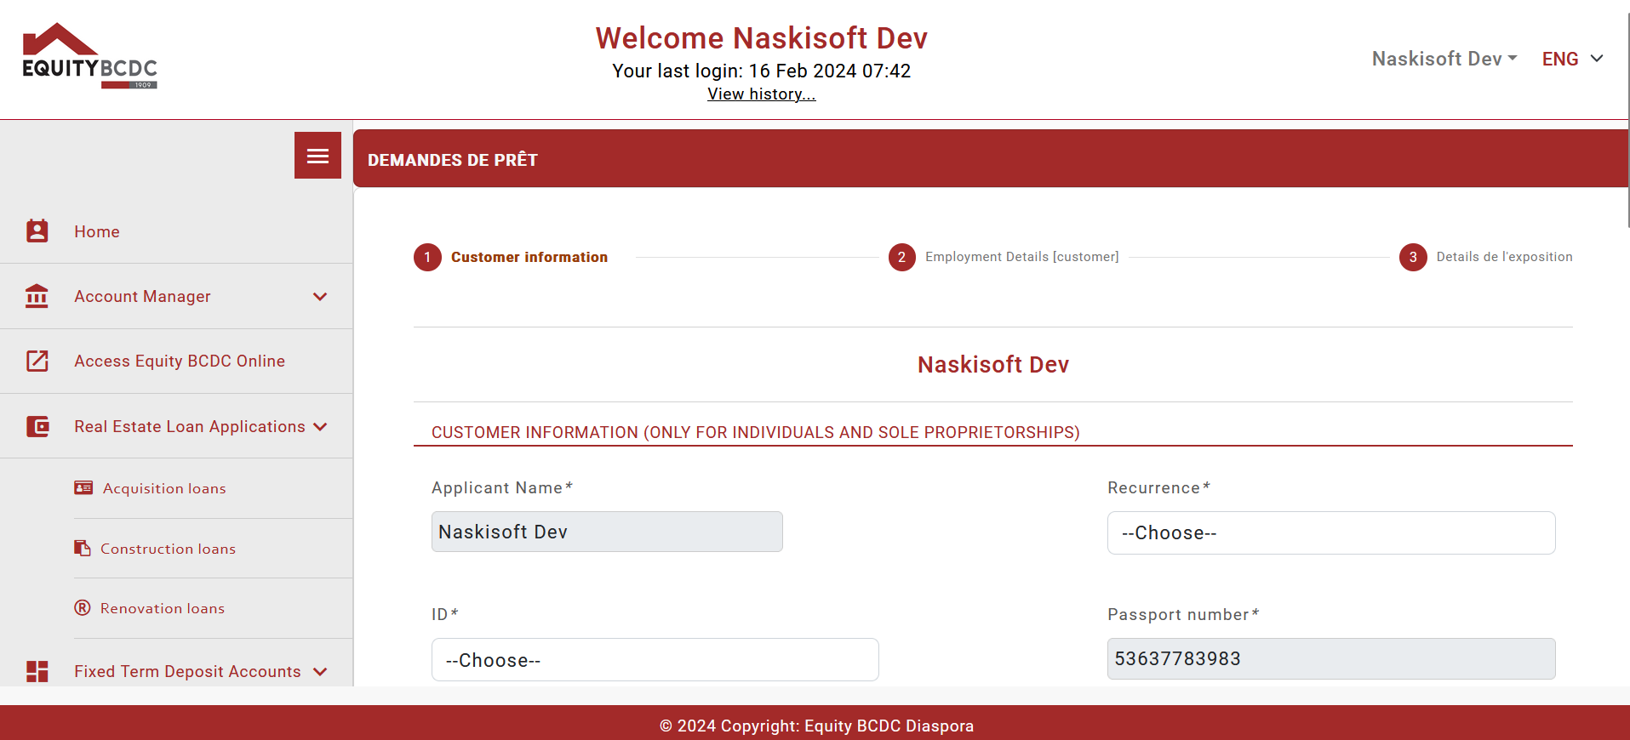Click the Passport number field
The image size is (1630, 740).
coord(1331,658)
